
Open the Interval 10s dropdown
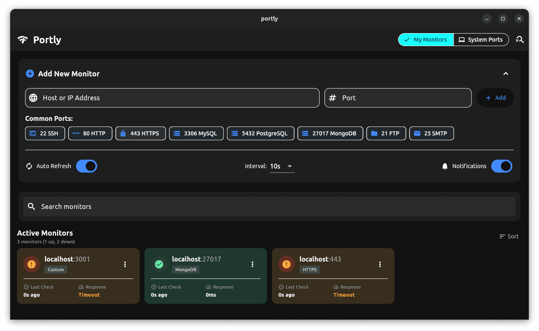coord(282,166)
